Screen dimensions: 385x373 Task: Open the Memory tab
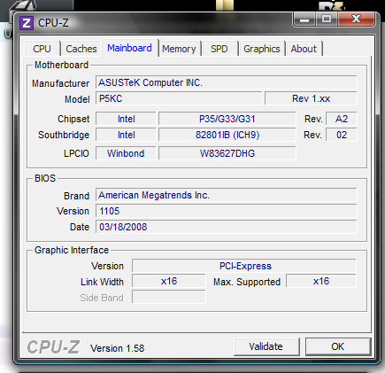click(179, 49)
